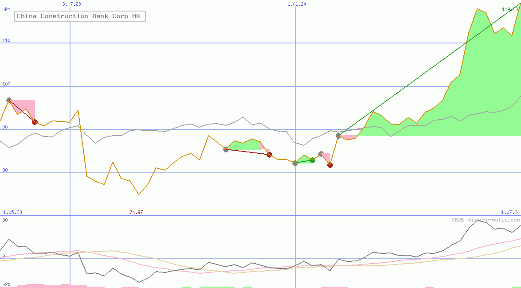The height and width of the screenshot is (288, 521).
Task: Click the 74.97 low price label
Action: click(136, 212)
